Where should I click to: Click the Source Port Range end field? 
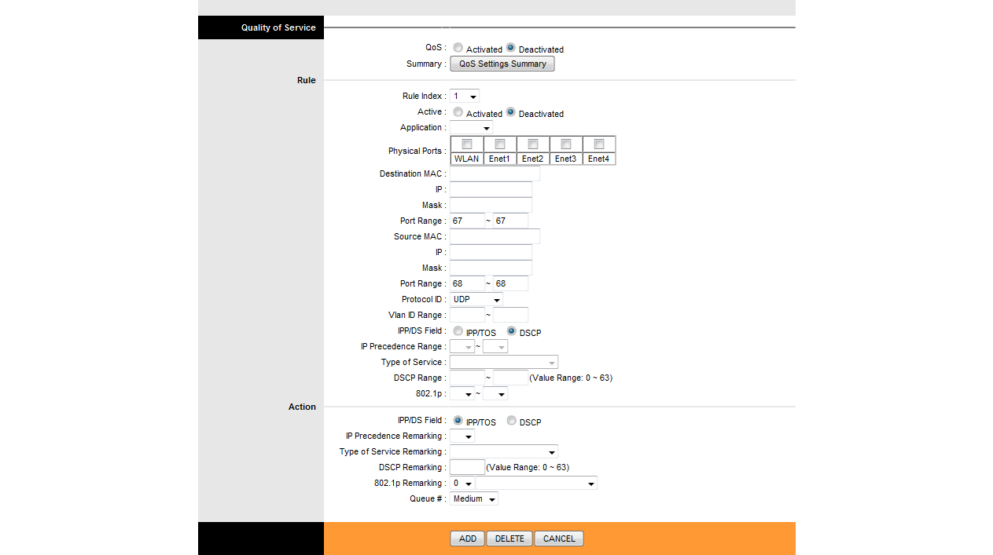coord(510,283)
